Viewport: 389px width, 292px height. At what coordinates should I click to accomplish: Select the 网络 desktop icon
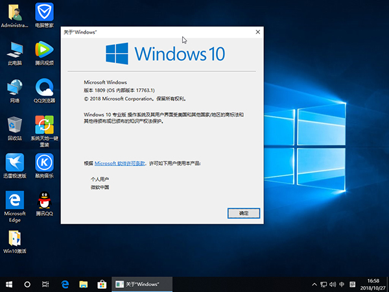[15, 91]
